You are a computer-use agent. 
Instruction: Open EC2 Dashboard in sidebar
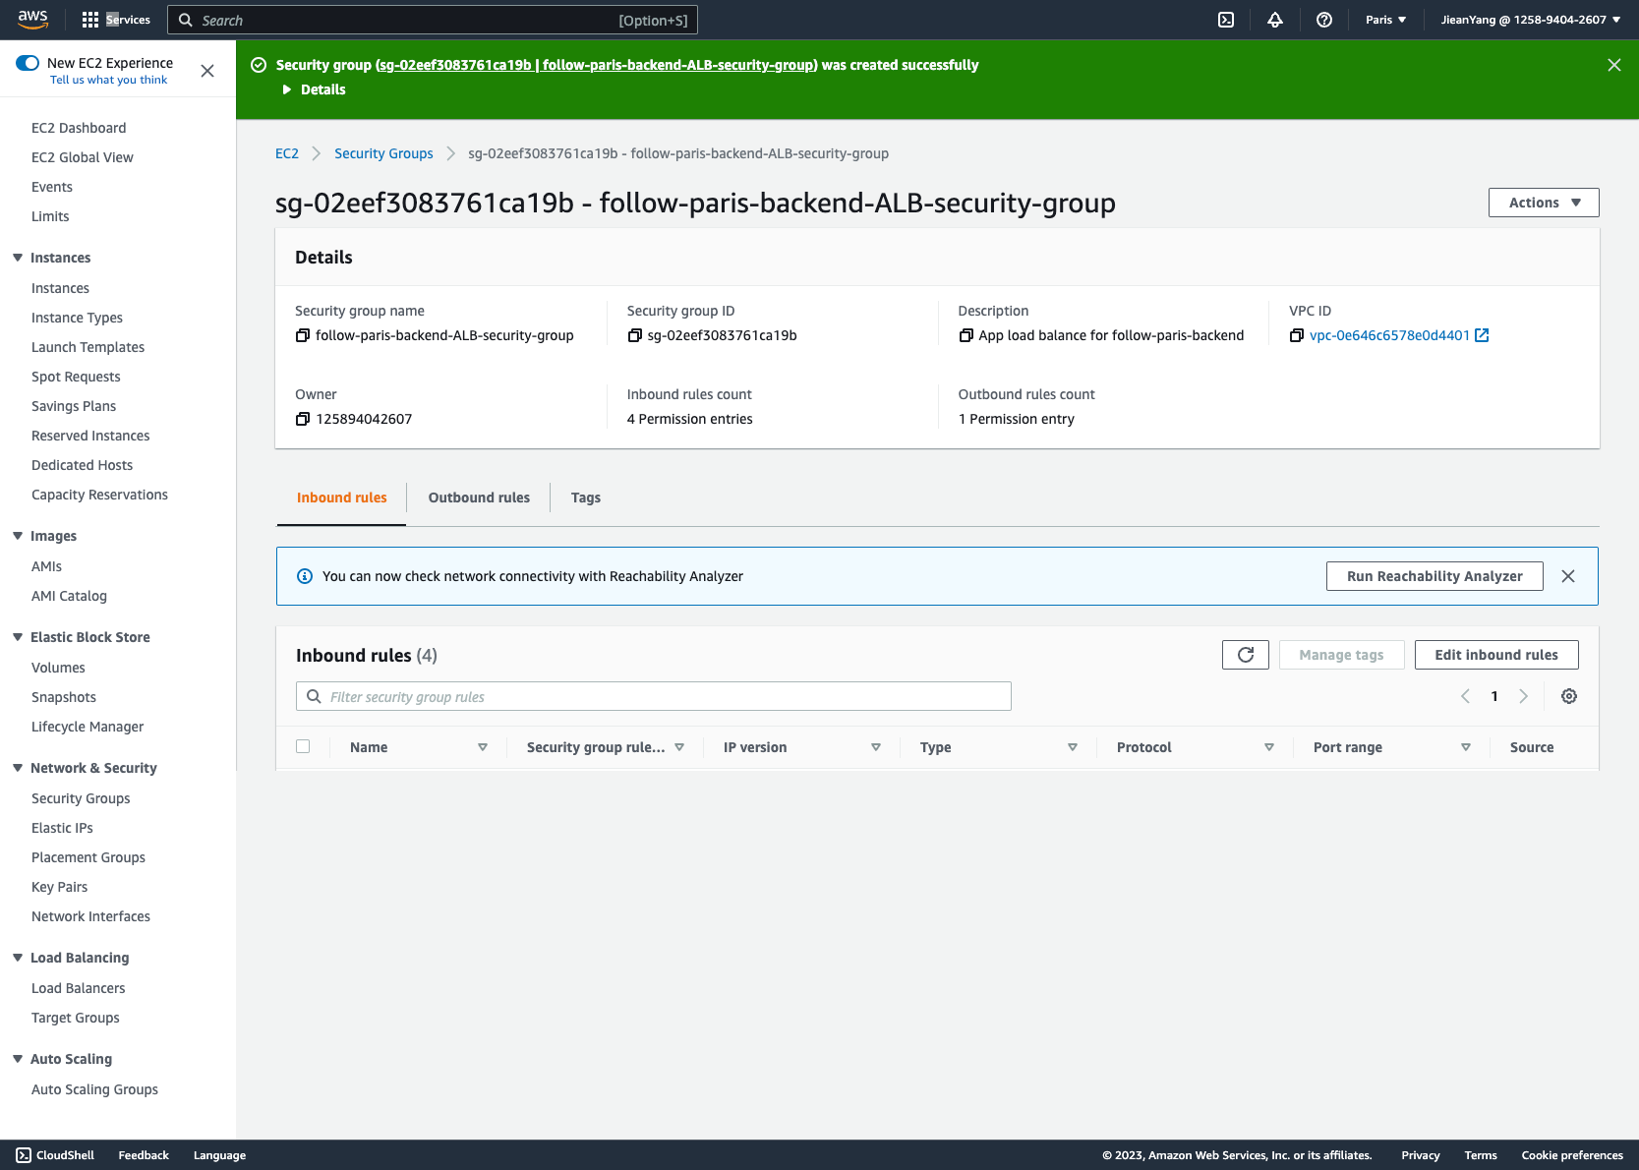(x=79, y=128)
